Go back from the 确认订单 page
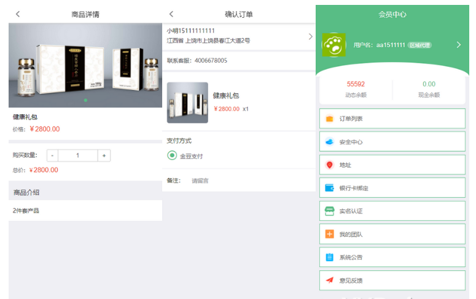The image size is (476, 299). tap(171, 14)
